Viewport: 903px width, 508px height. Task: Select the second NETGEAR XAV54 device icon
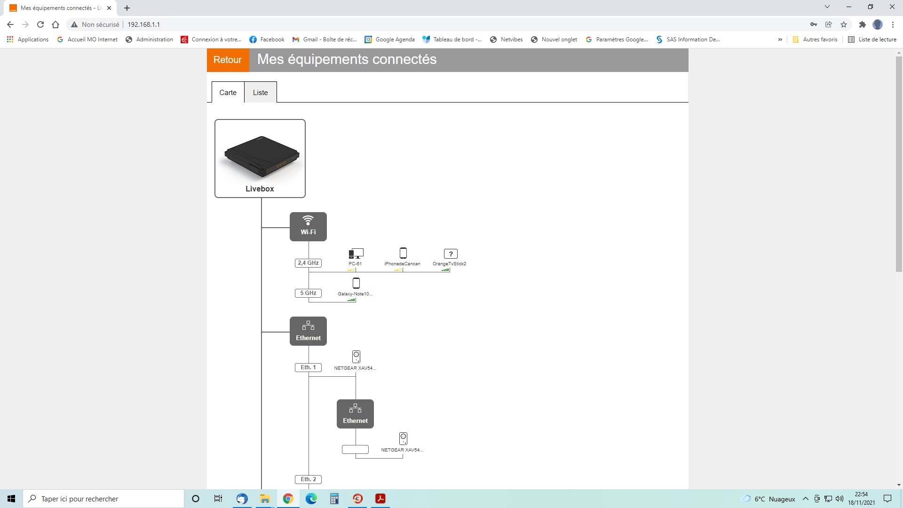click(x=403, y=438)
